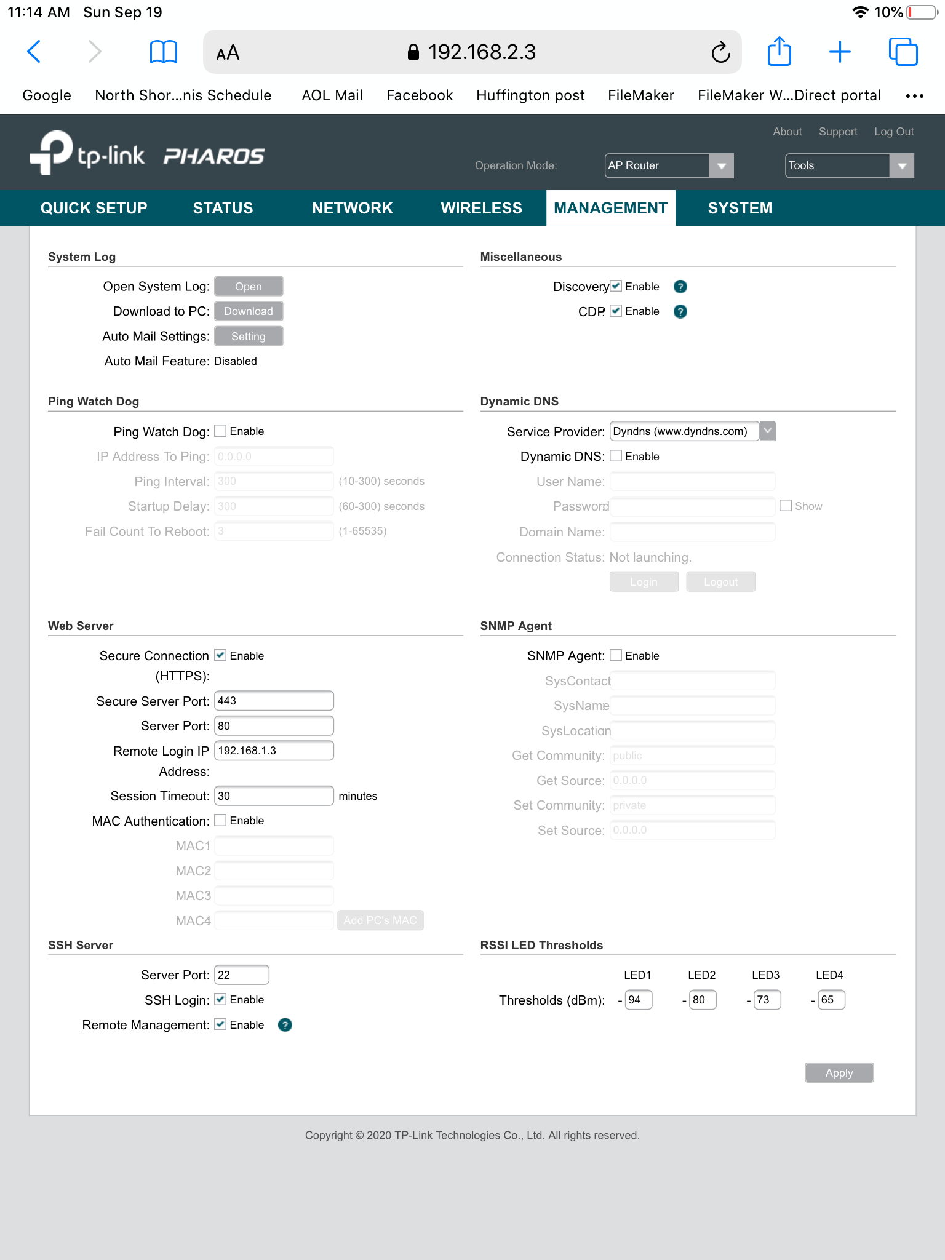Open the Operation Mode AP Router dropdown
This screenshot has width=945, height=1260.
669,165
